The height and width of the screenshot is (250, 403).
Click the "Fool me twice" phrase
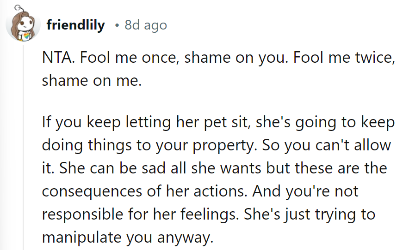[340, 59]
